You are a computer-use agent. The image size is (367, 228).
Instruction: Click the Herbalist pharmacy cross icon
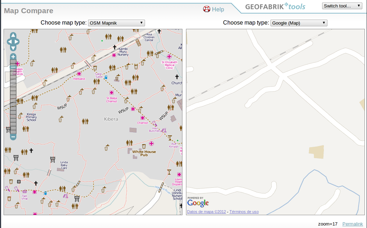pos(79,74)
